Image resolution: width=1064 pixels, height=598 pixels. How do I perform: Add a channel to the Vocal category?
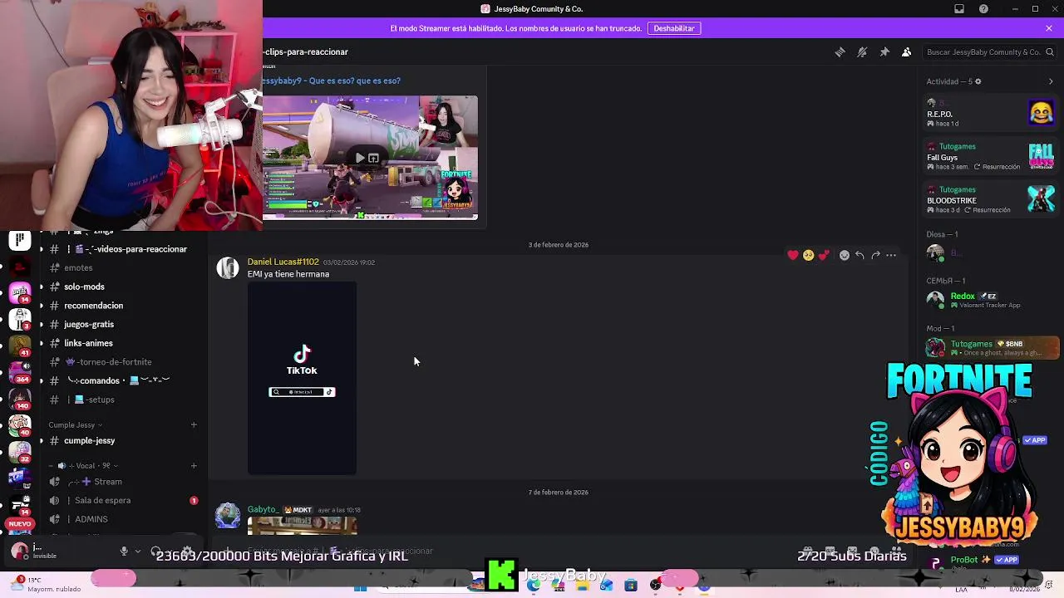pyautogui.click(x=194, y=466)
